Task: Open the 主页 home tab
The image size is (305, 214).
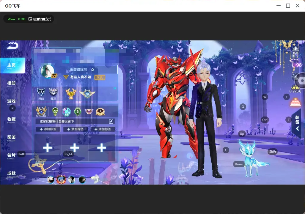Action: coord(12,65)
